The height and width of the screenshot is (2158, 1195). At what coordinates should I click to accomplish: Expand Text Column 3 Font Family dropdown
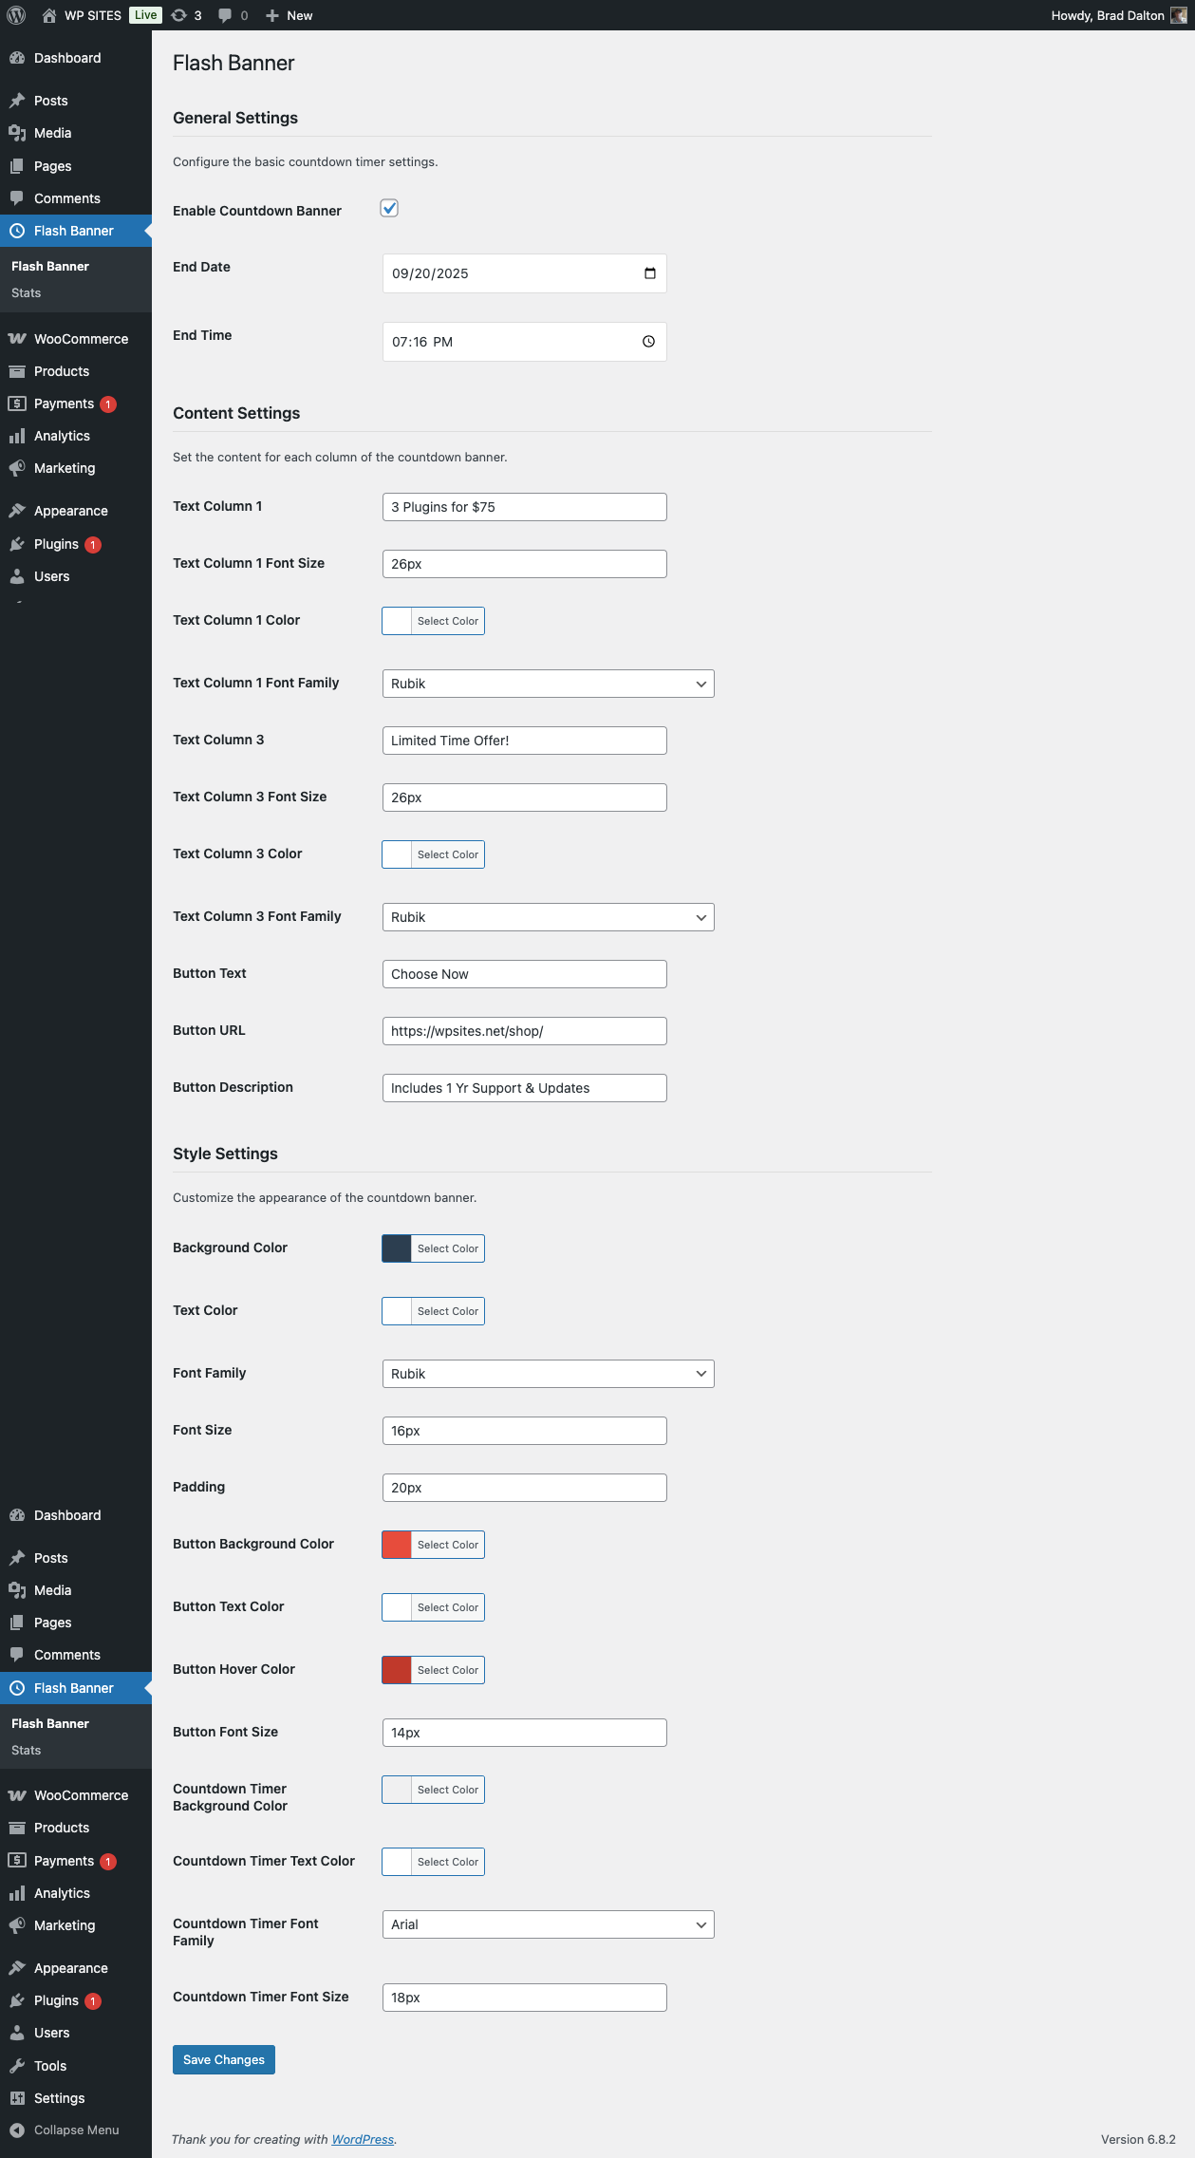tap(548, 917)
